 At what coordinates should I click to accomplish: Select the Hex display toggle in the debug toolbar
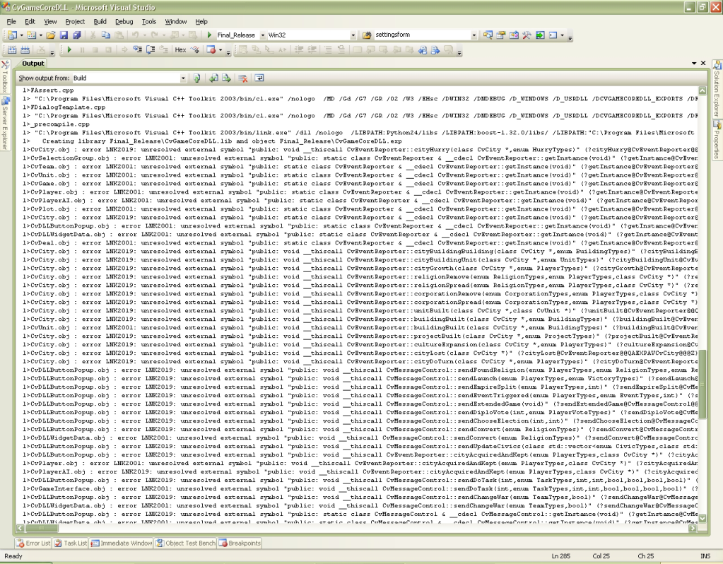(x=180, y=49)
